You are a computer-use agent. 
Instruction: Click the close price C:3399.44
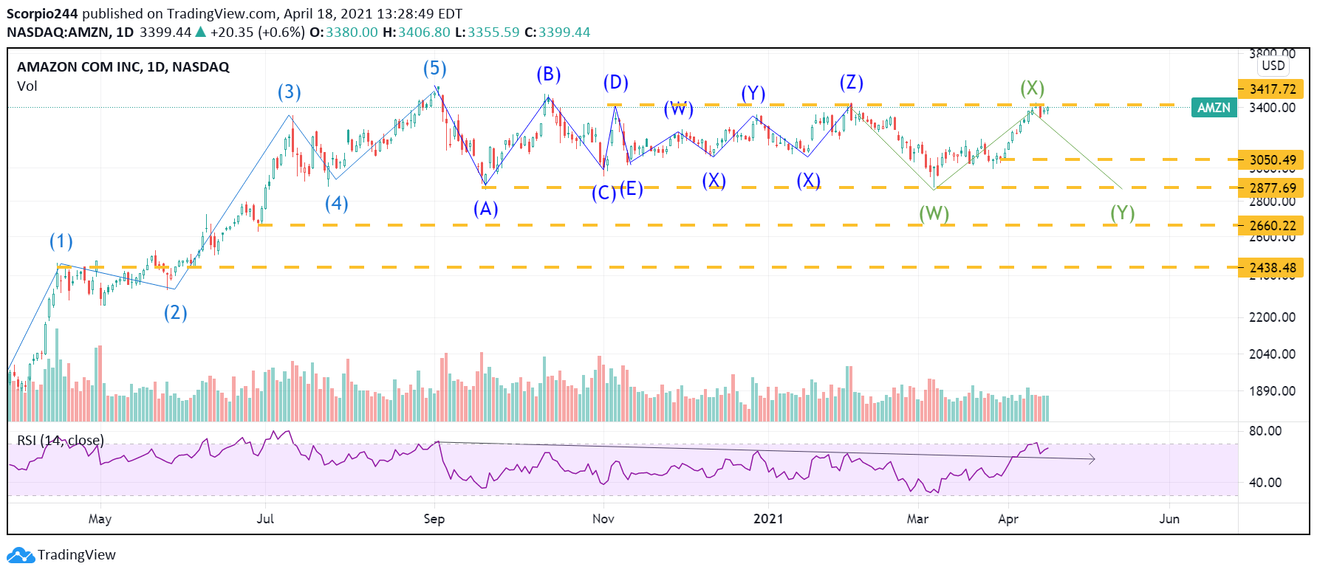pos(557,32)
